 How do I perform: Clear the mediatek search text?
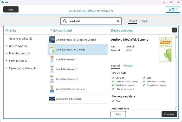pyautogui.click(x=118, y=21)
